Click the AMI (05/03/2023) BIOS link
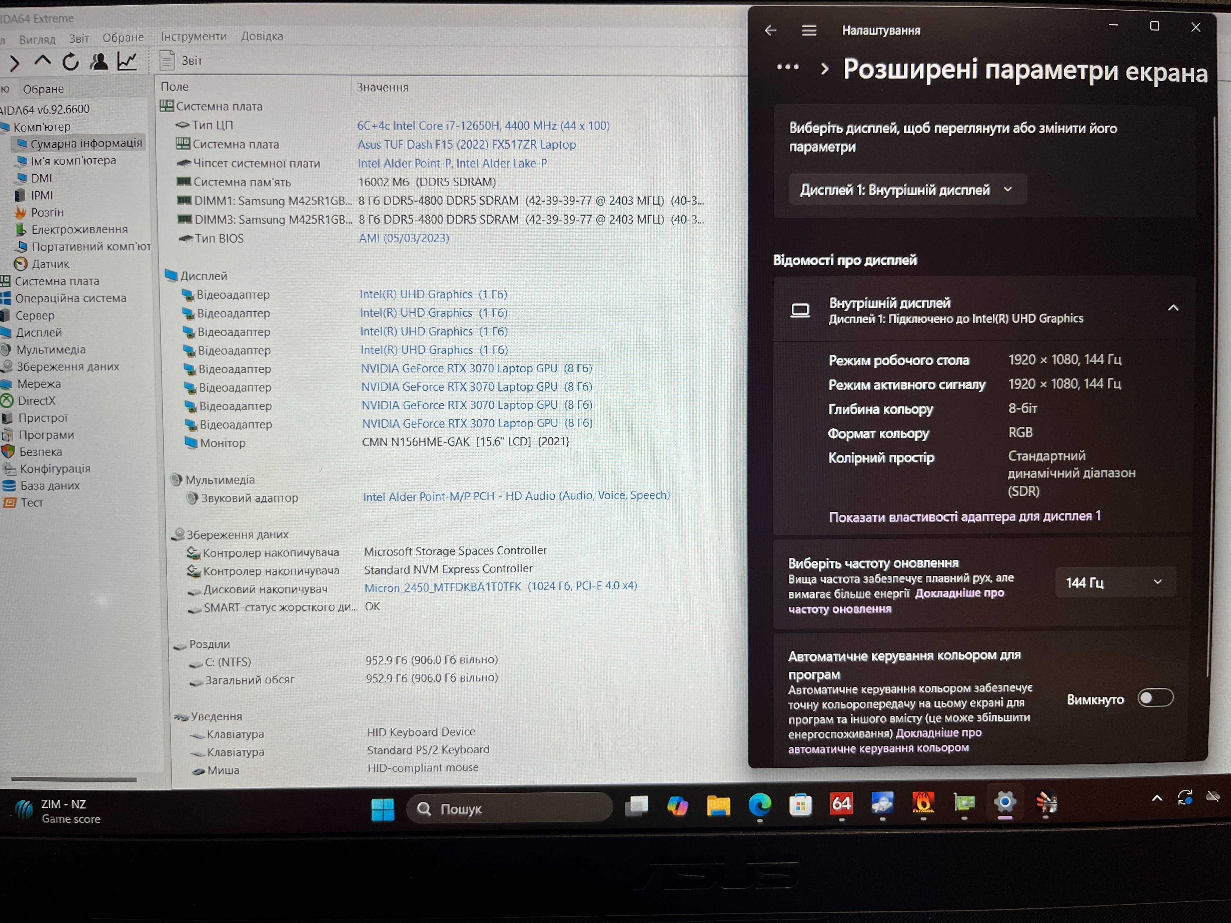This screenshot has width=1231, height=923. coord(404,238)
